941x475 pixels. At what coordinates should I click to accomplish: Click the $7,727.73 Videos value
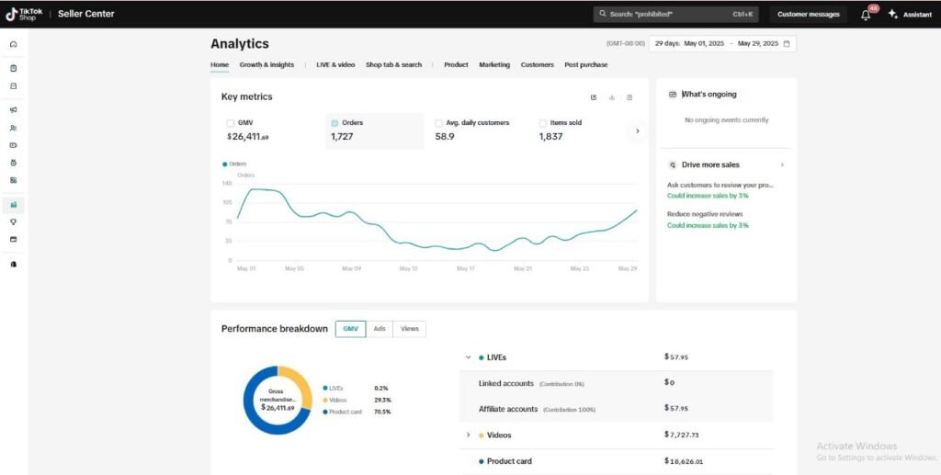(x=682, y=435)
